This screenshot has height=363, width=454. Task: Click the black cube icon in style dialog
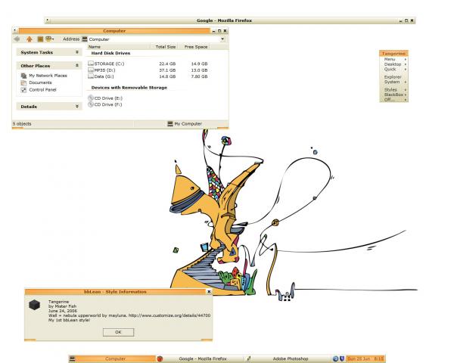pos(35,305)
